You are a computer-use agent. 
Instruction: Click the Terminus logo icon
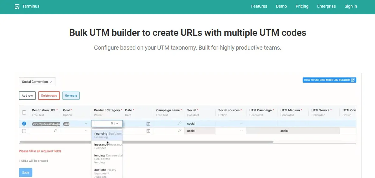pyautogui.click(x=17, y=6)
